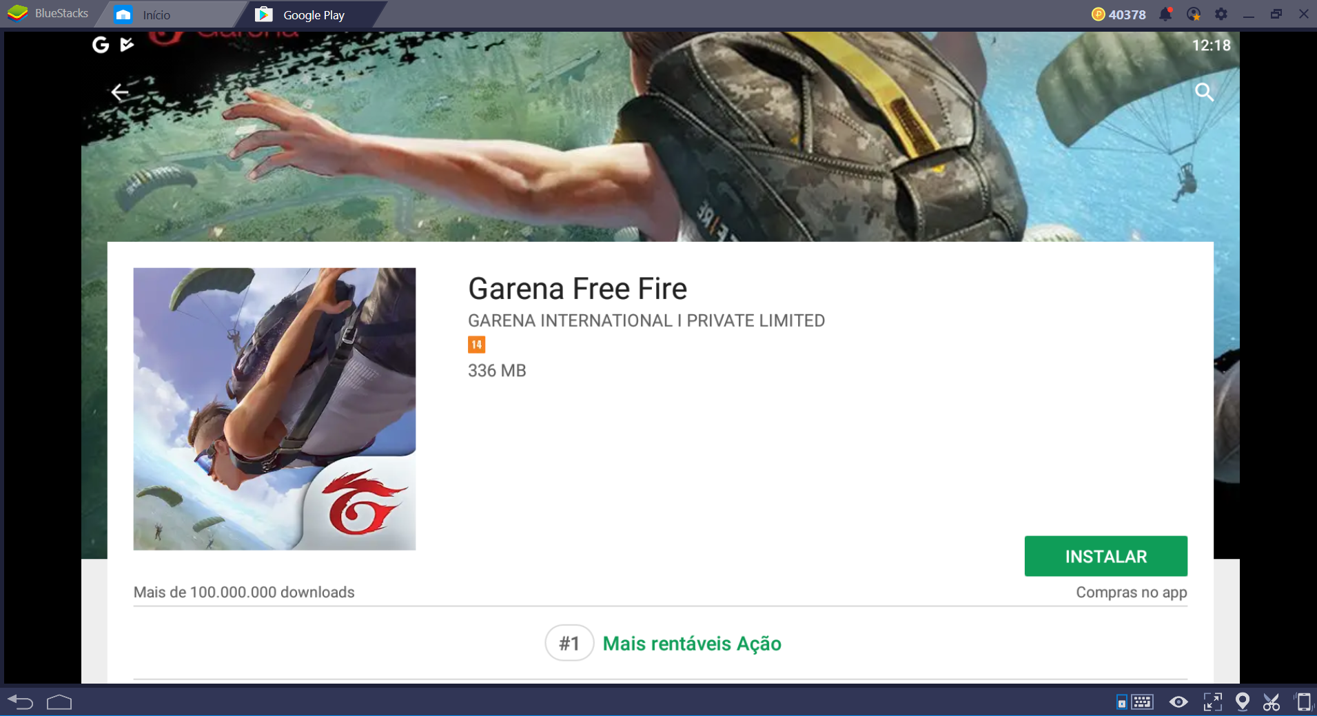Click the BlueStacks logo
Viewport: 1317px width, 716px height.
(x=17, y=14)
